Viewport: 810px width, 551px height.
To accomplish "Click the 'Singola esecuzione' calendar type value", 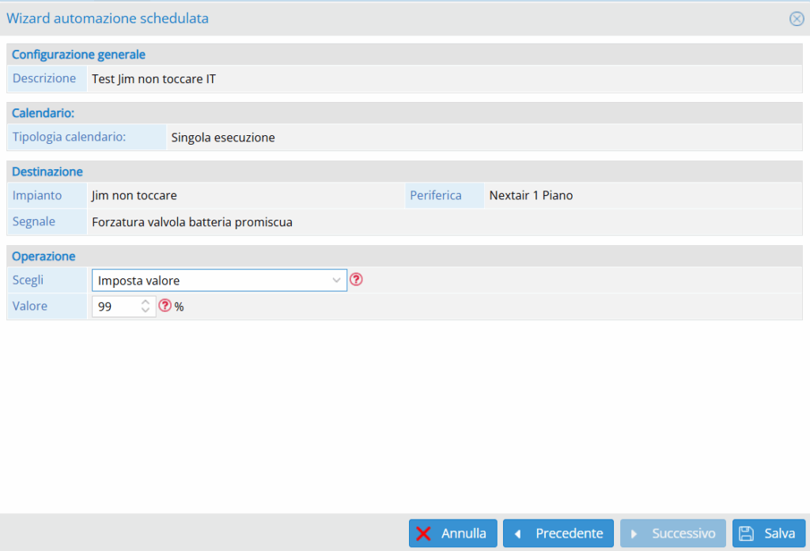I will coord(223,138).
